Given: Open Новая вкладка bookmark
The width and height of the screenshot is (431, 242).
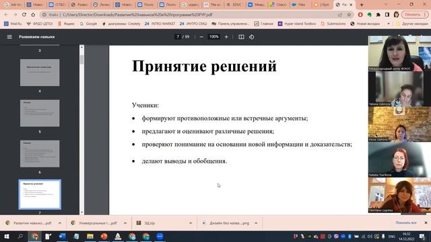Looking at the screenshot, I should coord(365,24).
